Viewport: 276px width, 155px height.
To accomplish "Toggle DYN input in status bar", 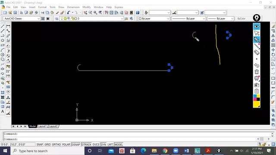I will pyautogui.click(x=103, y=145).
